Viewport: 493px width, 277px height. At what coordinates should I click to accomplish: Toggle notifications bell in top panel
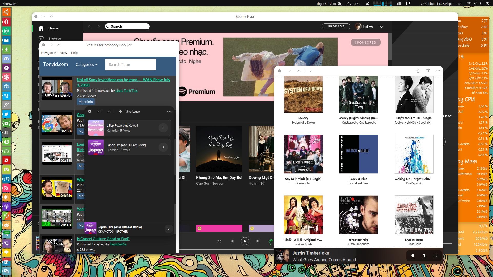click(x=340, y=4)
